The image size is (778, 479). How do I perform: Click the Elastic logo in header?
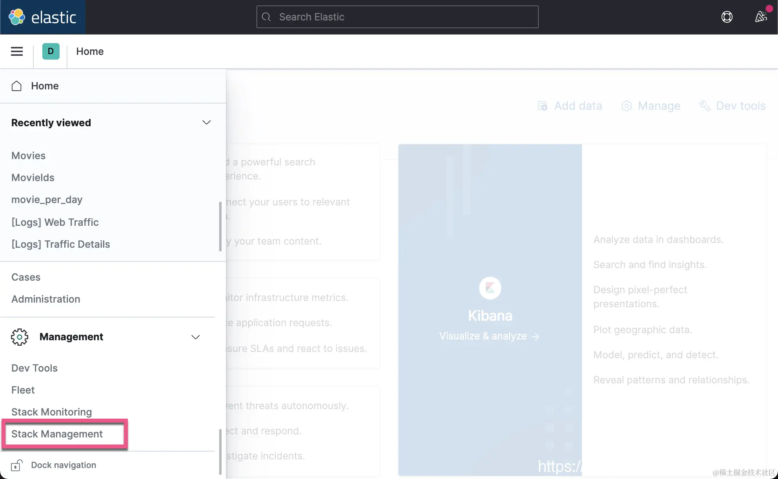42,17
